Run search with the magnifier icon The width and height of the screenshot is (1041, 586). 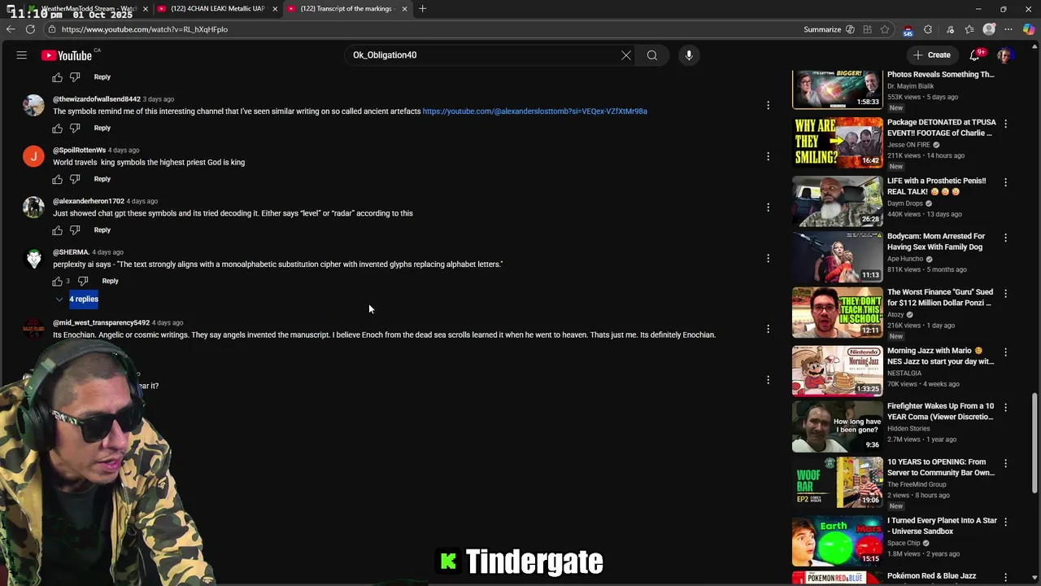click(x=652, y=55)
